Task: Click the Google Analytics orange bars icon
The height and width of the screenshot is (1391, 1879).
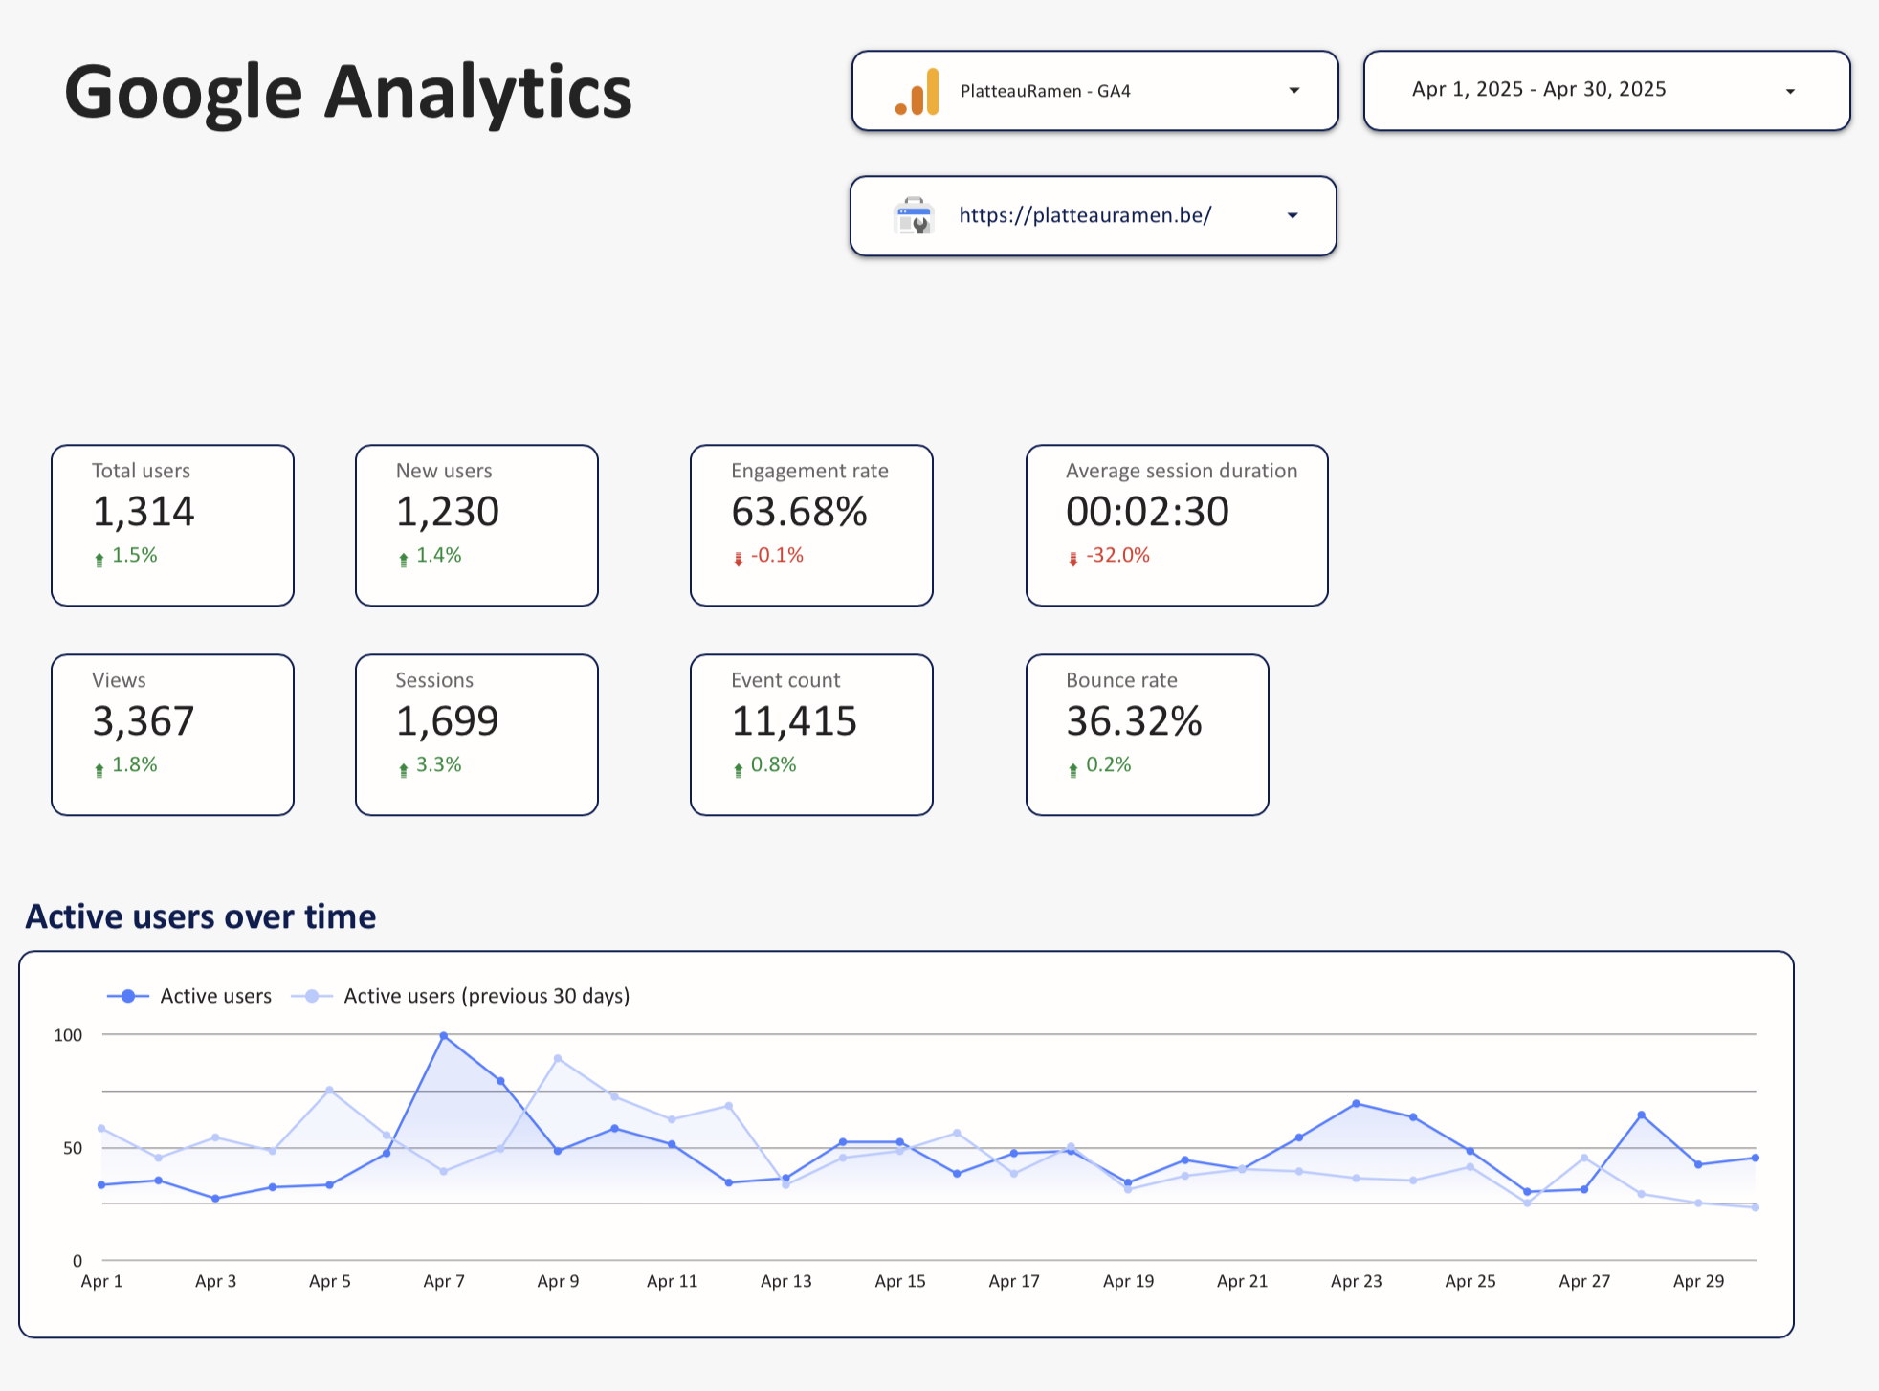Action: 917,92
